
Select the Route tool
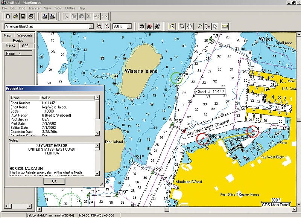207,26
